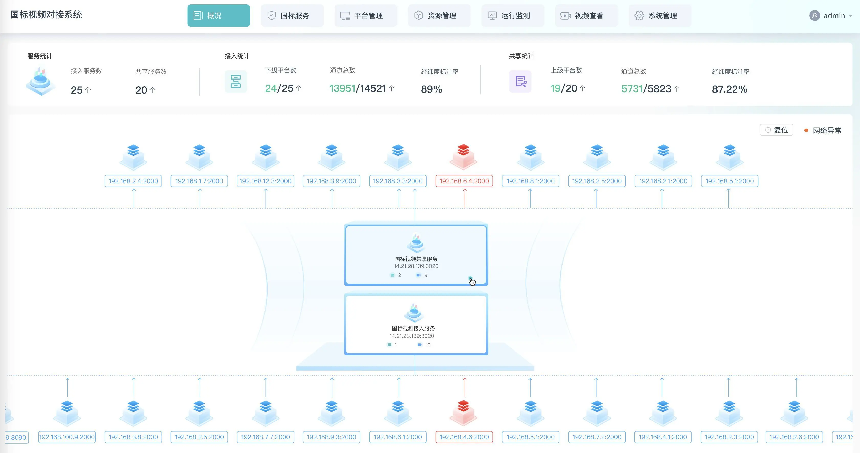Select the 192.168.7.7:2000 node label
The height and width of the screenshot is (453, 860).
(266, 437)
